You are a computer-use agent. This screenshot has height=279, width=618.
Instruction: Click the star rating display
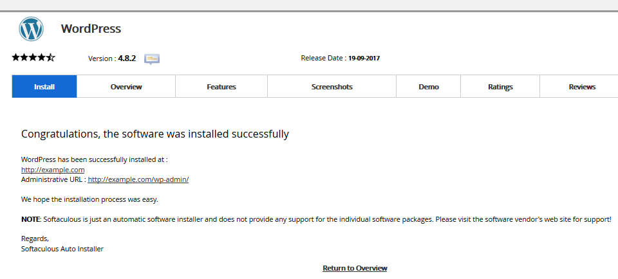33,58
